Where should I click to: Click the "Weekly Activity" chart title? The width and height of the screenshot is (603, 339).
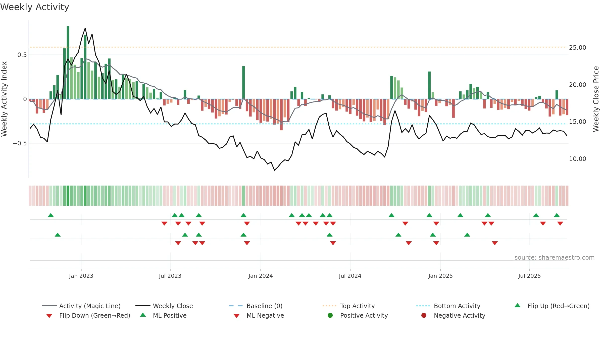tap(35, 7)
